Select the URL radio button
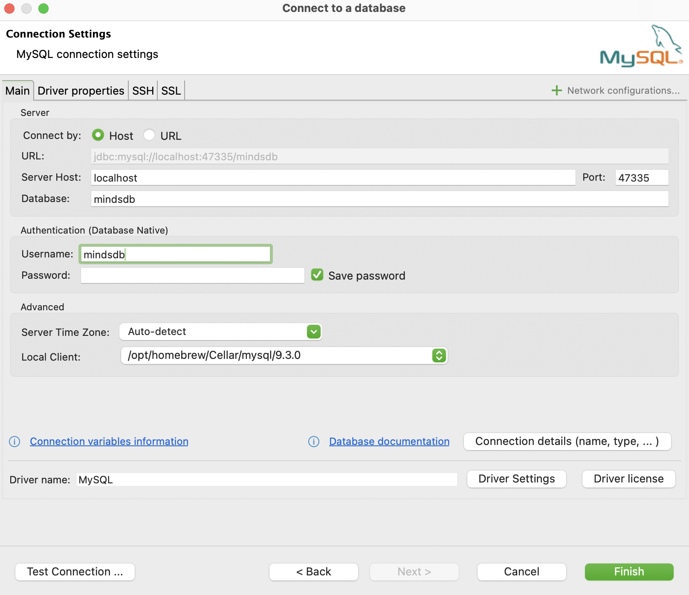Screen dimensions: 689x595 click(x=149, y=135)
